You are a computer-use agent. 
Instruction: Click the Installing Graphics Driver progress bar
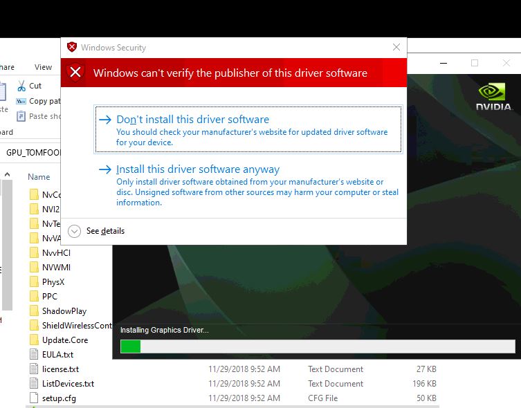(x=318, y=346)
